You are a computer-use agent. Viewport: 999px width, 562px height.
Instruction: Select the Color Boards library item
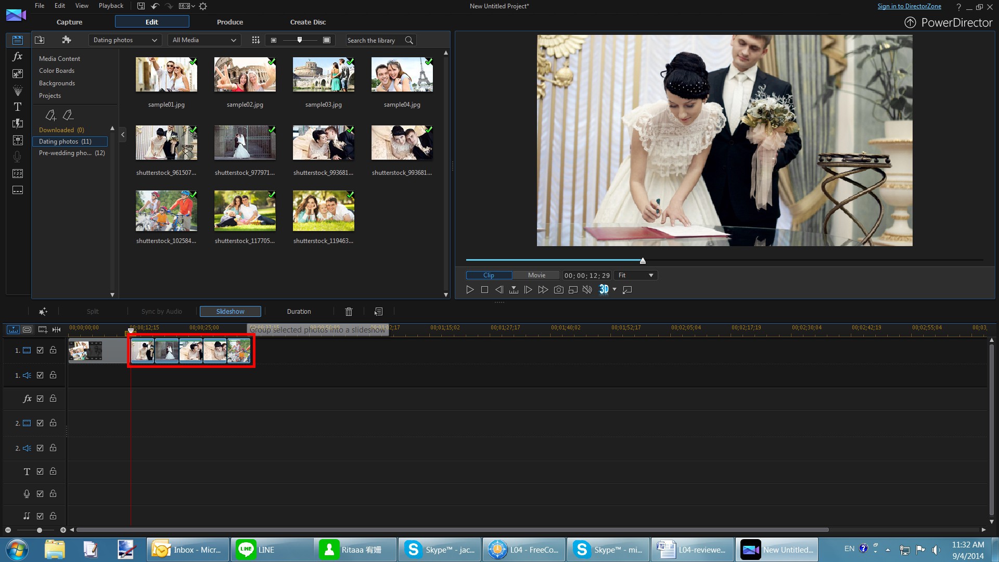57,71
